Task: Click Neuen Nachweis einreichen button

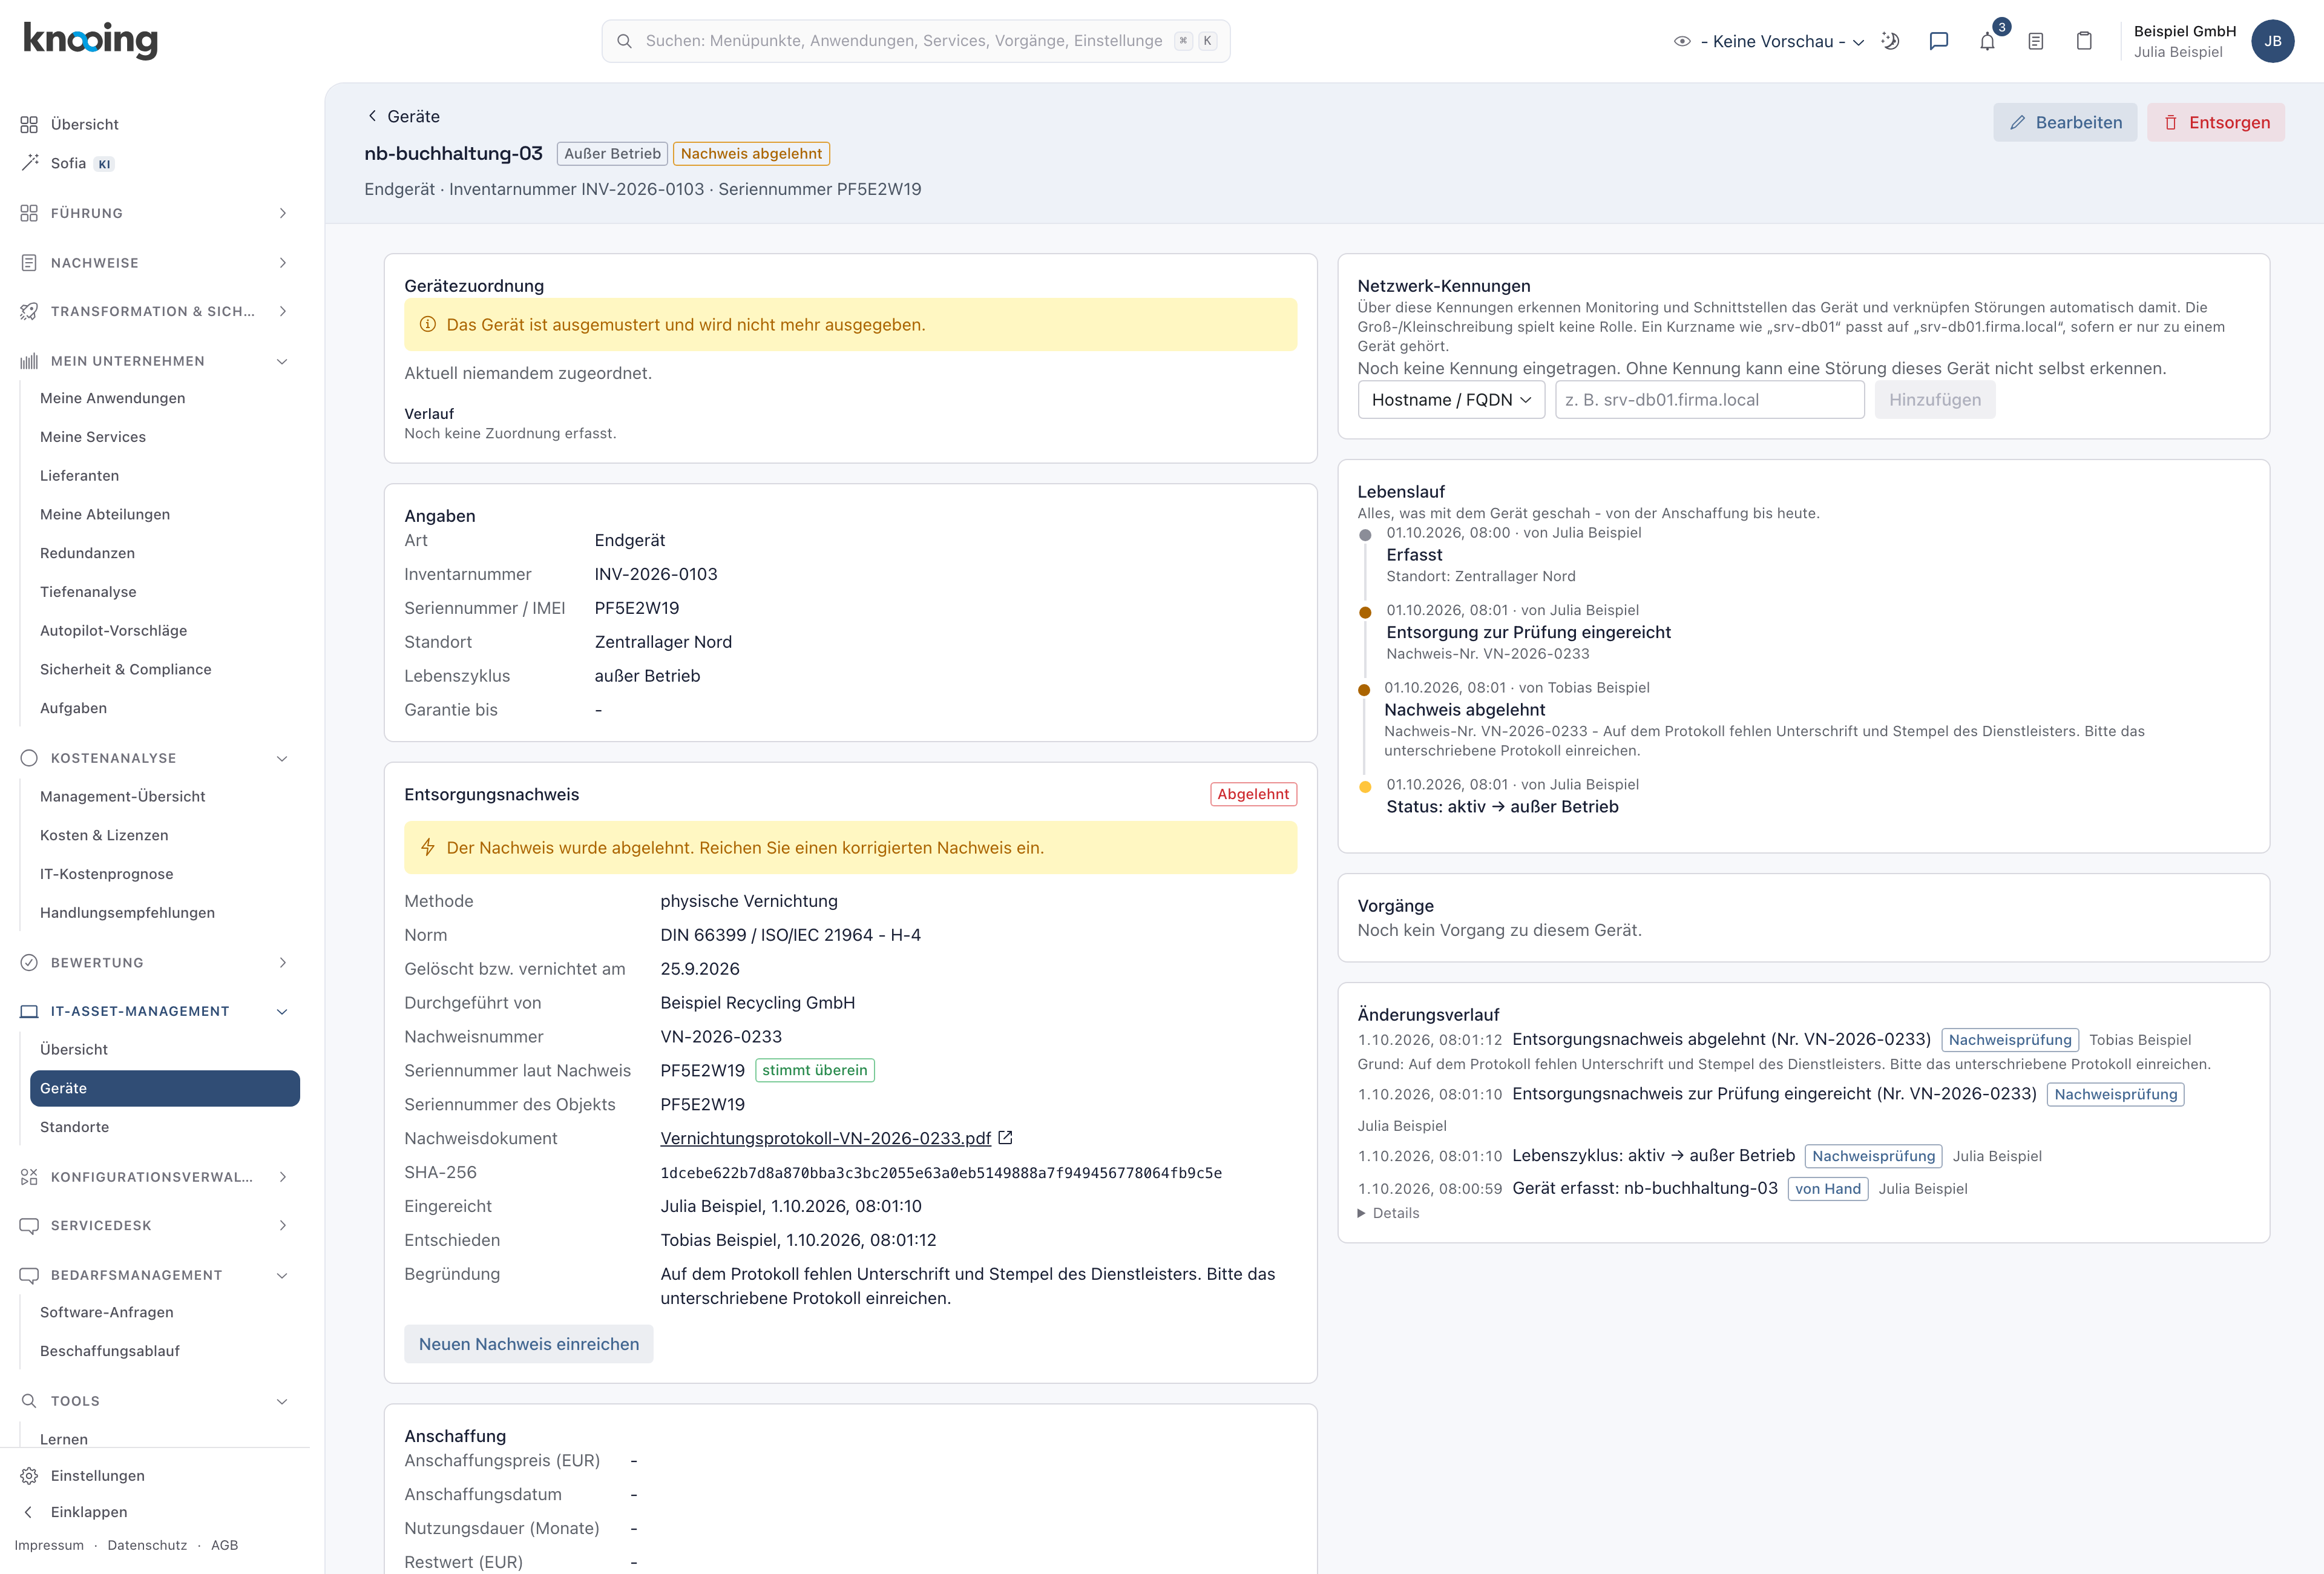Action: point(528,1344)
